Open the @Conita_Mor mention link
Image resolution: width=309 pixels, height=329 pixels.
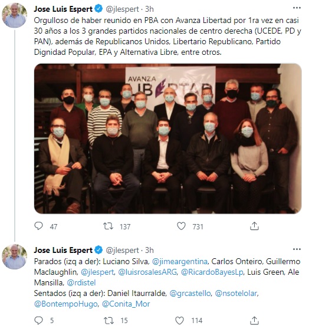(126, 304)
